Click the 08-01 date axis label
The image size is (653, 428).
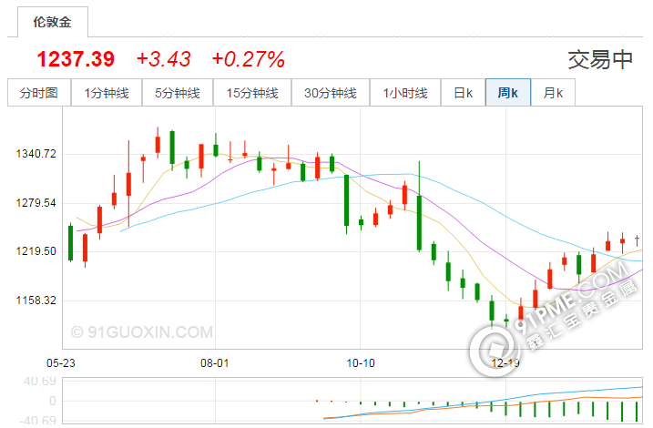(x=214, y=363)
